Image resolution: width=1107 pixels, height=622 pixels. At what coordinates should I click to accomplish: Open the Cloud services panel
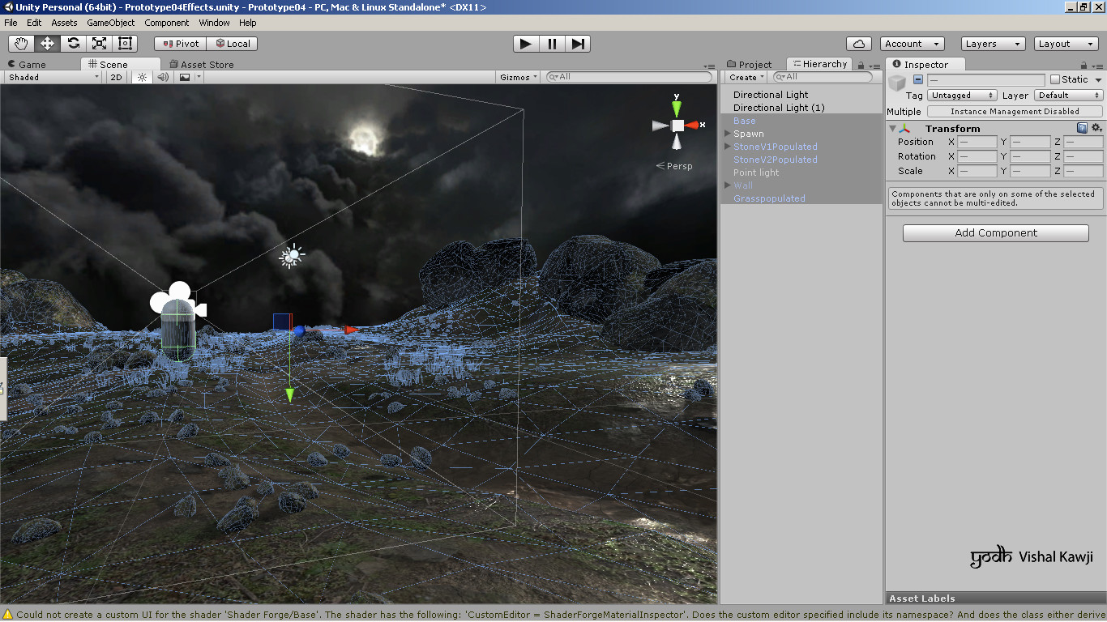859,44
